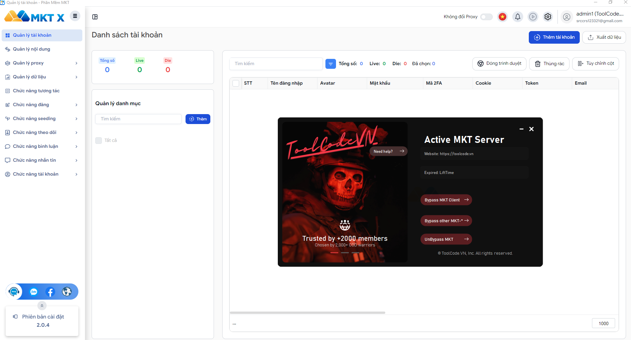
Task: Open Chức năng nhắn tin menu
Action: pyautogui.click(x=42, y=160)
